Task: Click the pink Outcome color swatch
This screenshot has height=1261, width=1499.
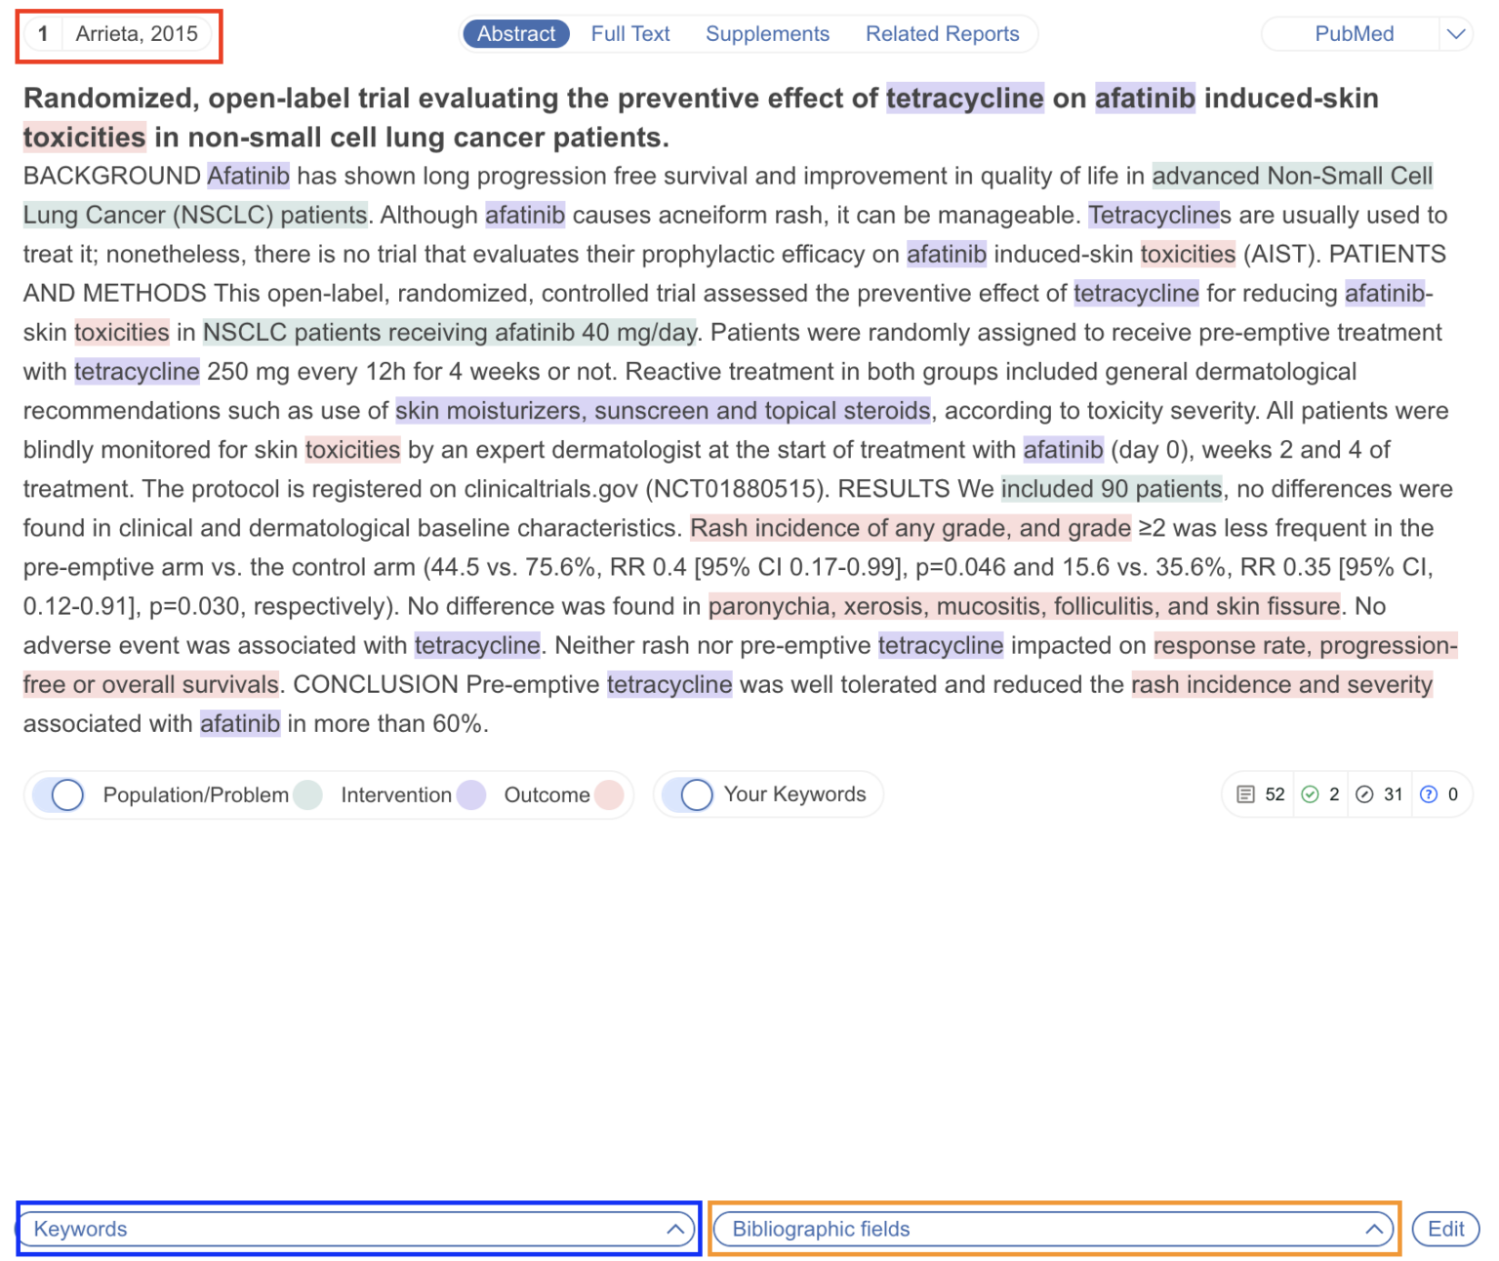Action: 610,794
